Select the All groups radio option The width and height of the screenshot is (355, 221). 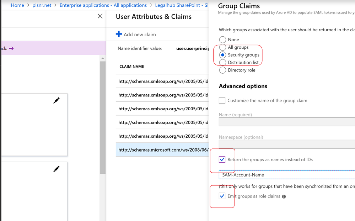[x=222, y=47]
